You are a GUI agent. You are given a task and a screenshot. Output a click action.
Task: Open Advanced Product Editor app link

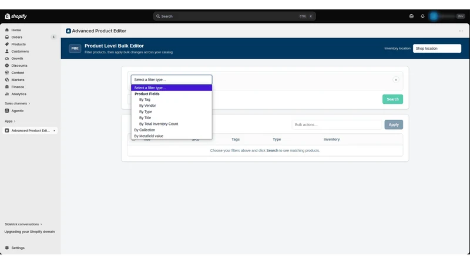[31, 130]
